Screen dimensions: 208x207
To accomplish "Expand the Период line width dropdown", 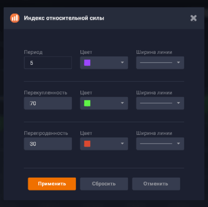I will pos(178,63).
